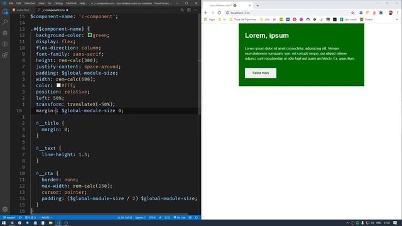Viewport: 402px width, 226px height.
Task: Click the ENG language indicator in taskbar
Action: click(x=379, y=223)
